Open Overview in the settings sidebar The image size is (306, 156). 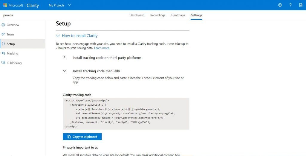point(23,25)
